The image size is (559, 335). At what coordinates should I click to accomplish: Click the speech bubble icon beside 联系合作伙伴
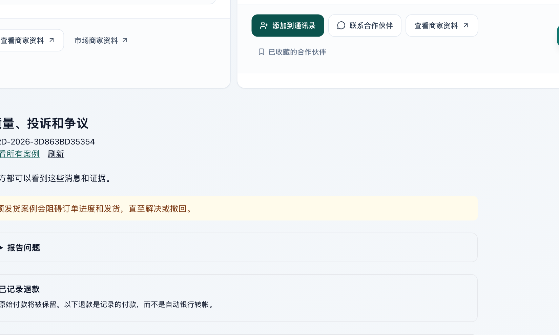341,25
